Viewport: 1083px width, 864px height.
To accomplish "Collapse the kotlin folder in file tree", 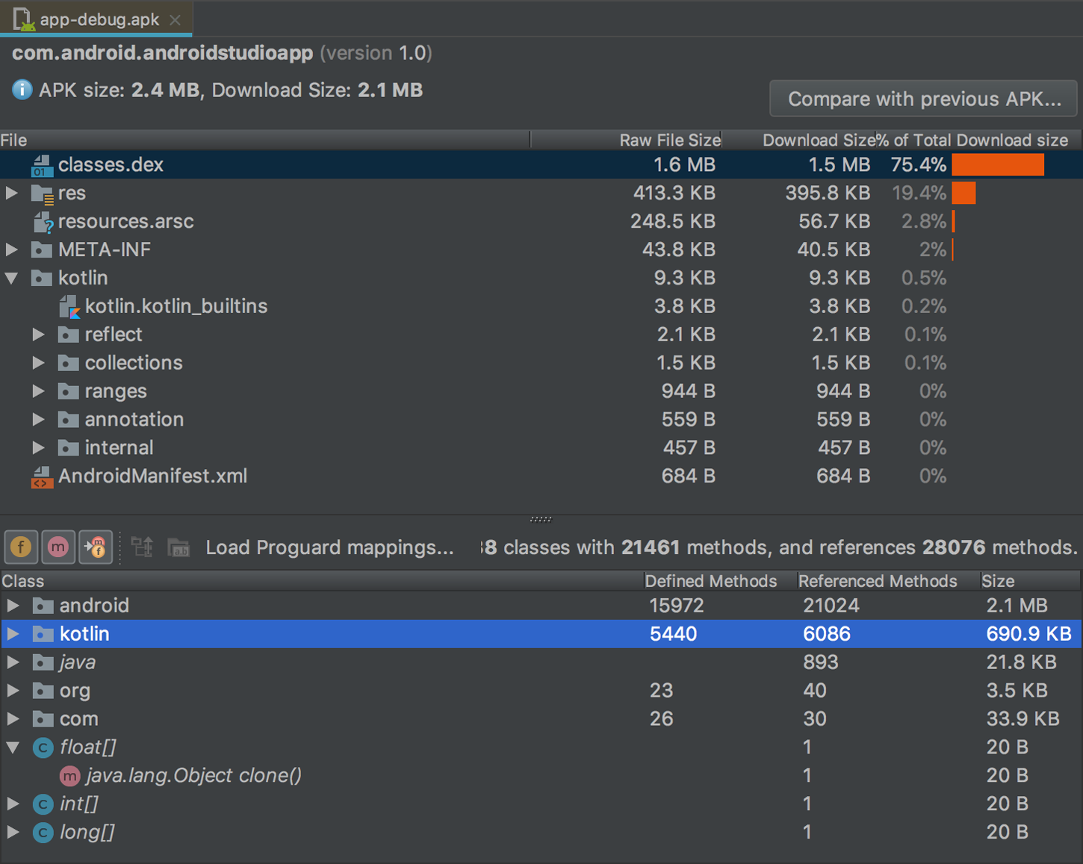I will click(x=12, y=279).
